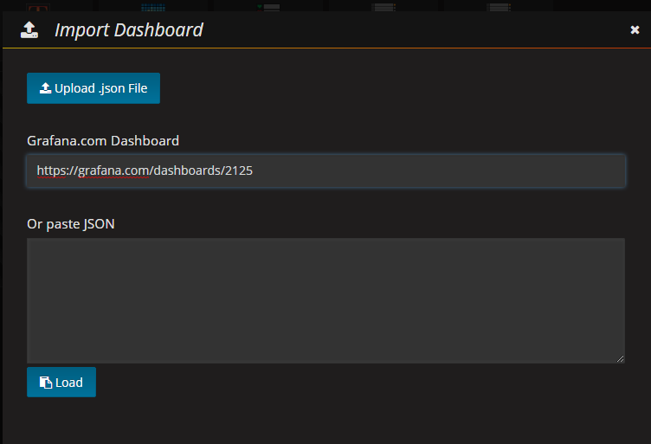Click the 'Or paste JSON' label
Screen dimensions: 651x444
(71, 224)
